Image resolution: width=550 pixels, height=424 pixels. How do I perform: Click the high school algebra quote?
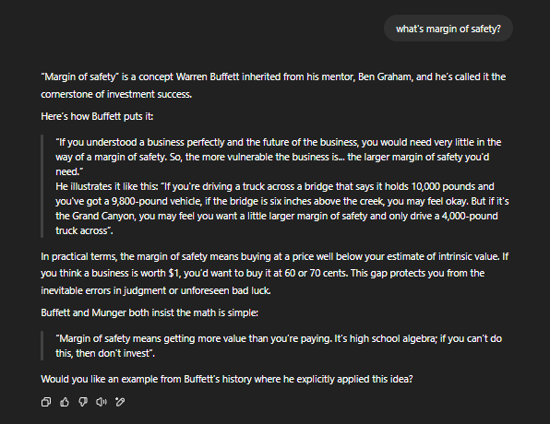pyautogui.click(x=279, y=346)
